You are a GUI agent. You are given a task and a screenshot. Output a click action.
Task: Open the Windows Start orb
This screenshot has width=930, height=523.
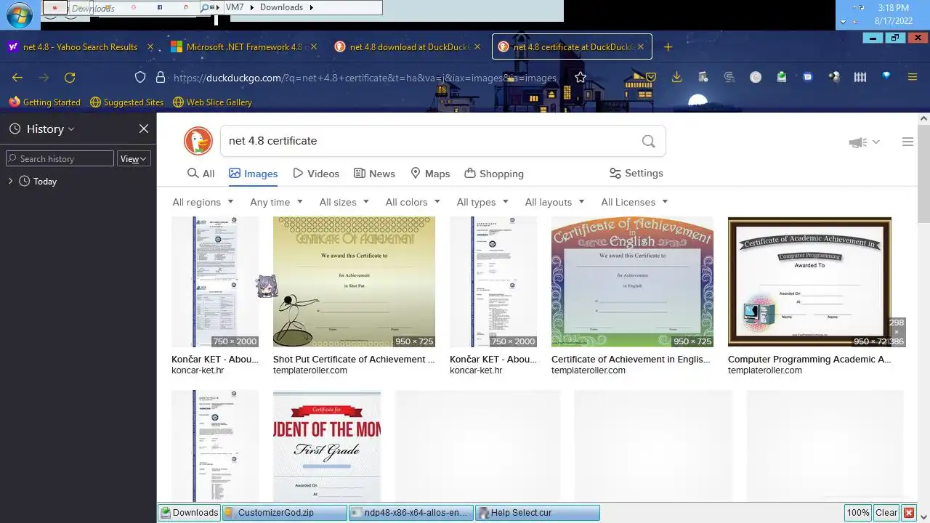tap(20, 14)
